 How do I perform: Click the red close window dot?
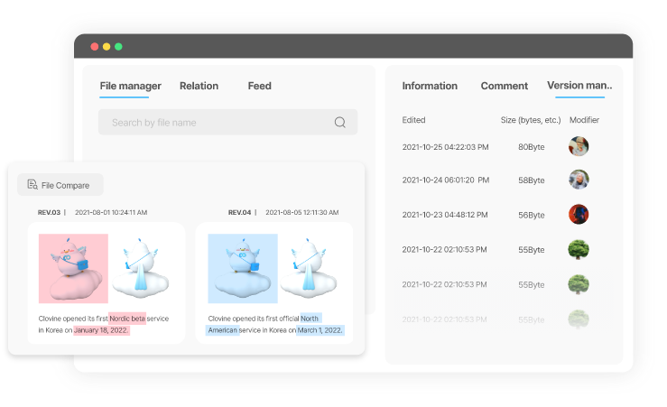[x=95, y=46]
